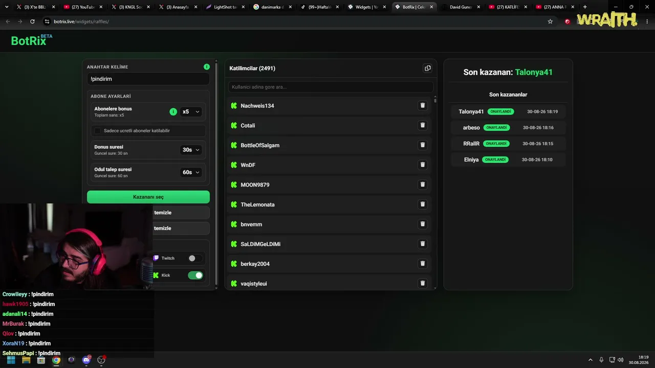The width and height of the screenshot is (655, 368).
Task: Remove vaqistyleui using its trash icon
Action: pos(423,283)
